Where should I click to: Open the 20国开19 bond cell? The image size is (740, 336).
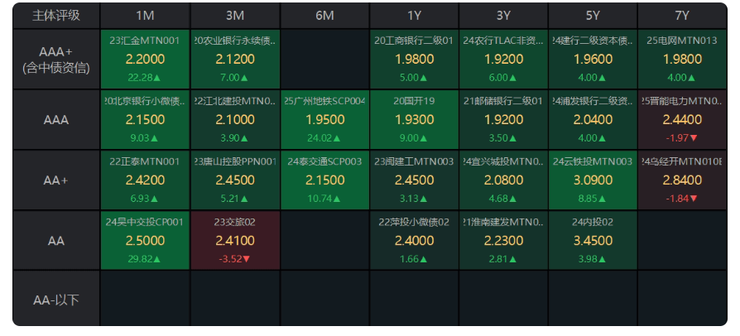(x=414, y=120)
